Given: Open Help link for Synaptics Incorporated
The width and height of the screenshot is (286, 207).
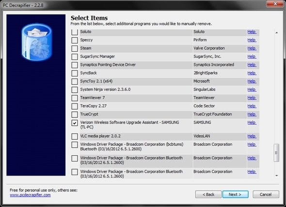Looking at the screenshot, I should [x=252, y=65].
